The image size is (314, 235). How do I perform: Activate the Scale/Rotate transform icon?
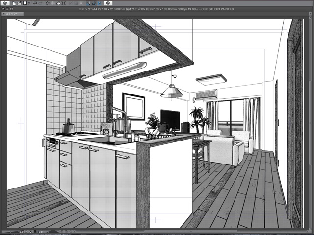tap(63, 3)
